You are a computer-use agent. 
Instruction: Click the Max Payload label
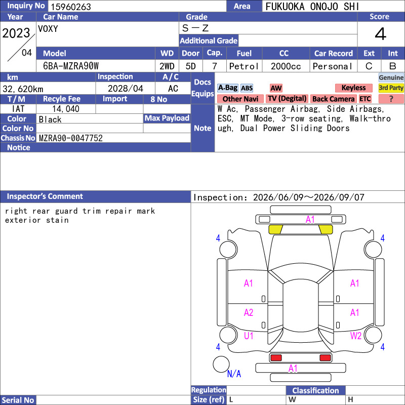(167, 118)
